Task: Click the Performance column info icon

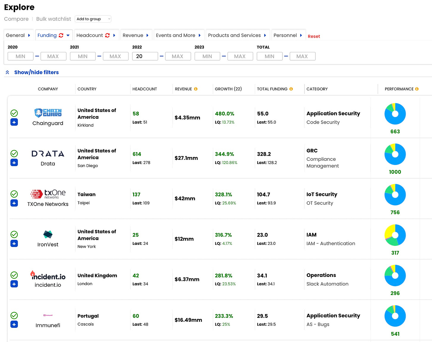Action: tap(417, 89)
